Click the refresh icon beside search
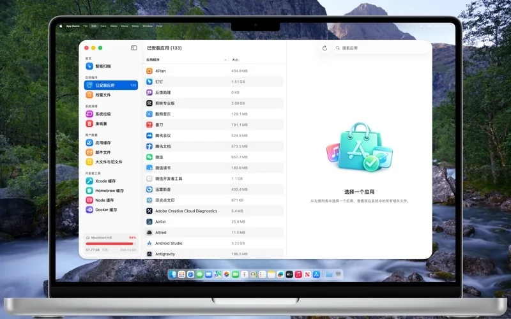The width and height of the screenshot is (511, 319). point(324,48)
